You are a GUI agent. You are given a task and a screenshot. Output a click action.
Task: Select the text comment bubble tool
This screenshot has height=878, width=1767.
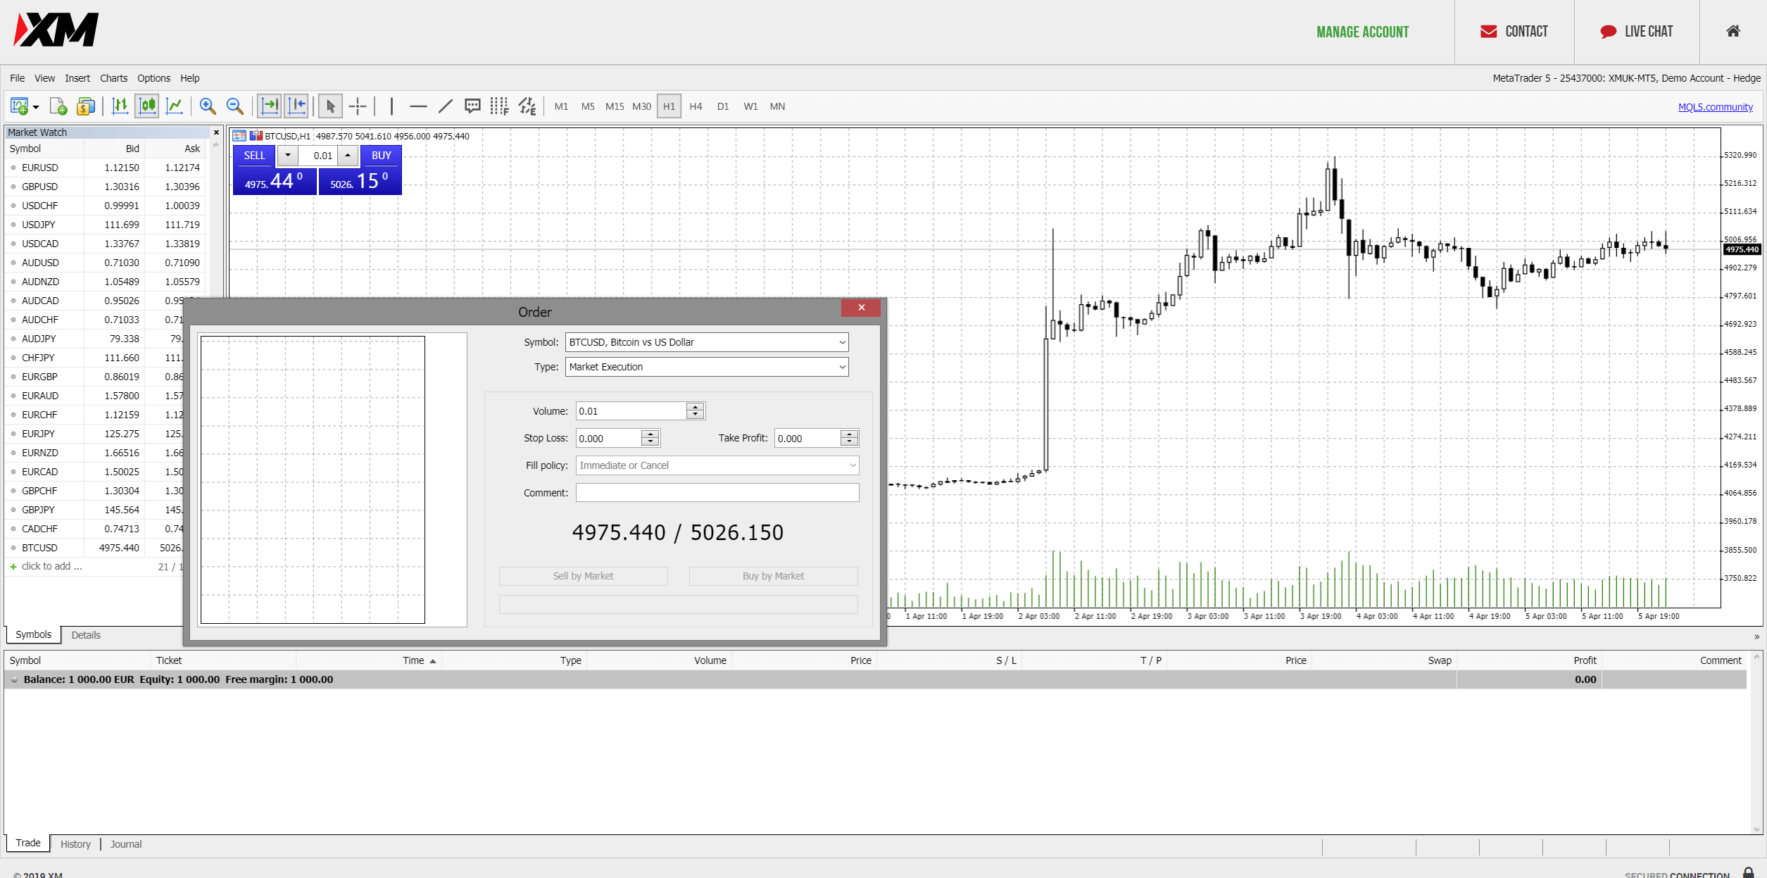(x=472, y=106)
